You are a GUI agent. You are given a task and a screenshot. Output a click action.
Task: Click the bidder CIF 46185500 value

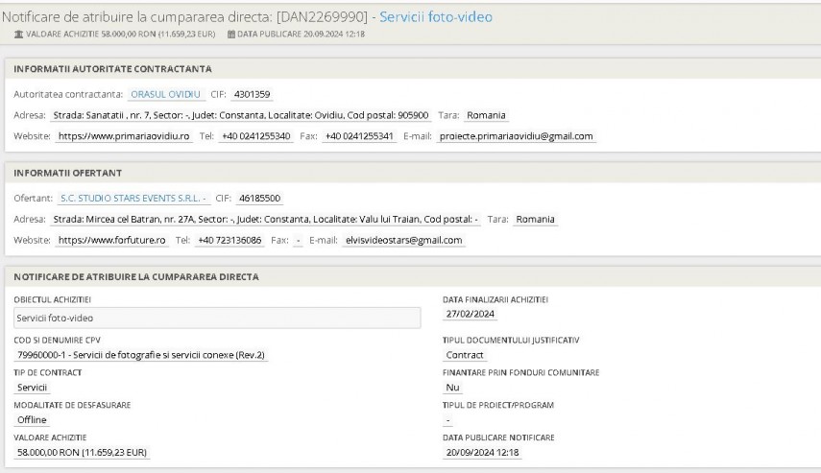coord(259,199)
